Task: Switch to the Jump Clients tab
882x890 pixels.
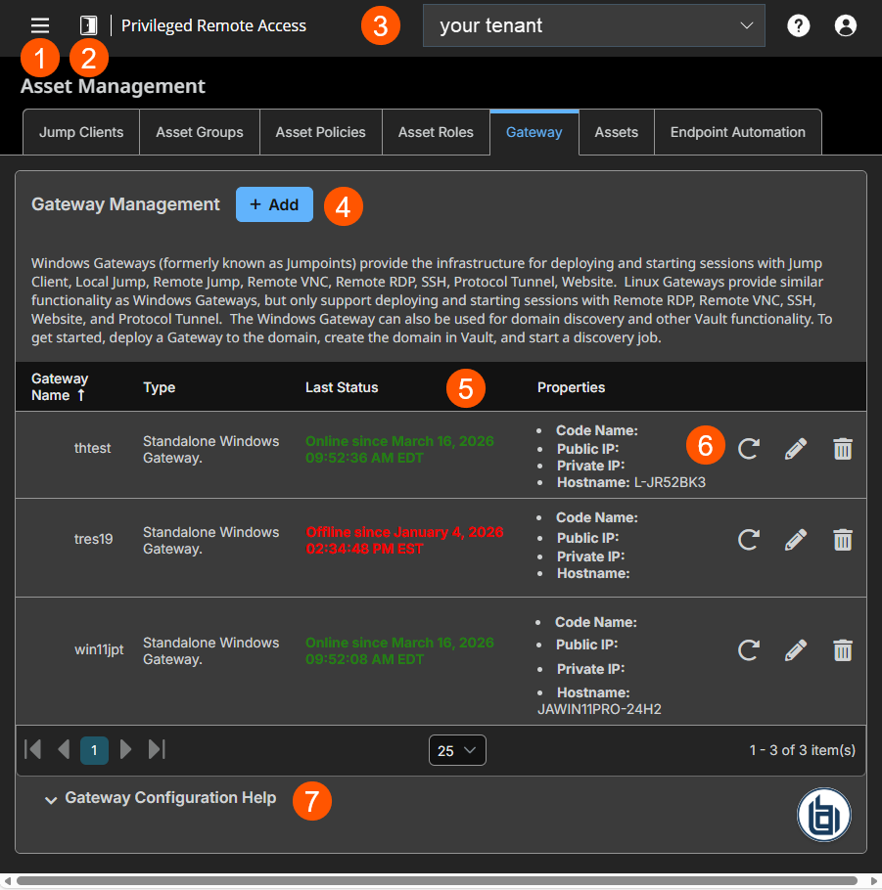Action: pyautogui.click(x=81, y=132)
